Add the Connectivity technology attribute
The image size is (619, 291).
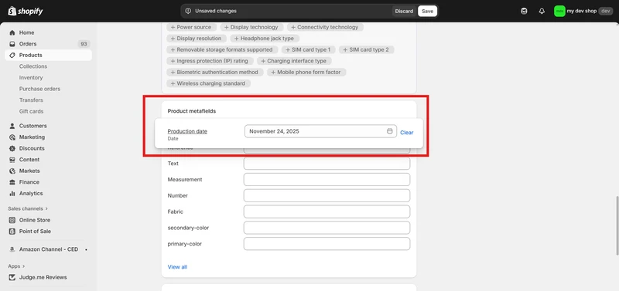pos(325,27)
